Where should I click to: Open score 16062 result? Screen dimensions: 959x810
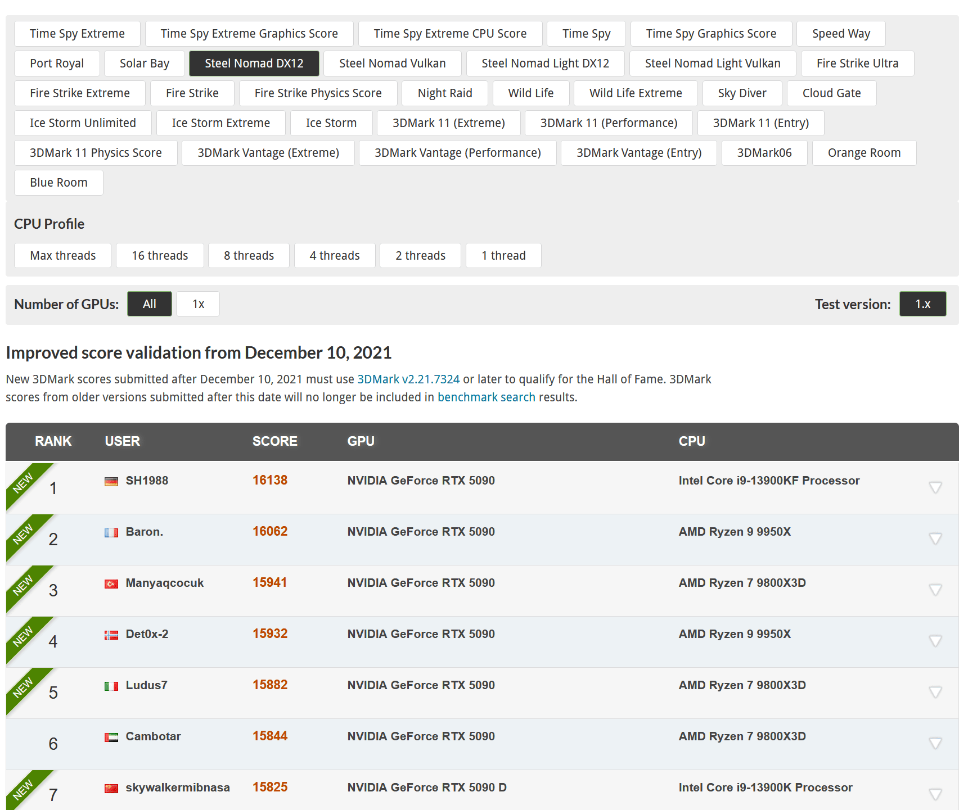[x=270, y=532]
